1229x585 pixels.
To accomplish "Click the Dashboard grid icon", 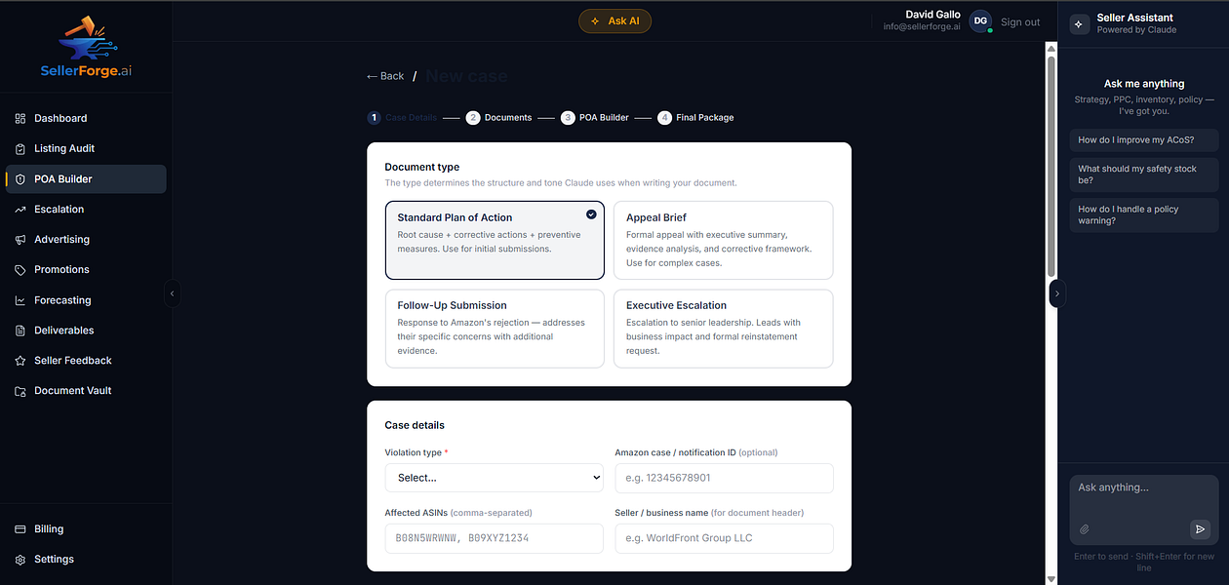I will coord(20,118).
